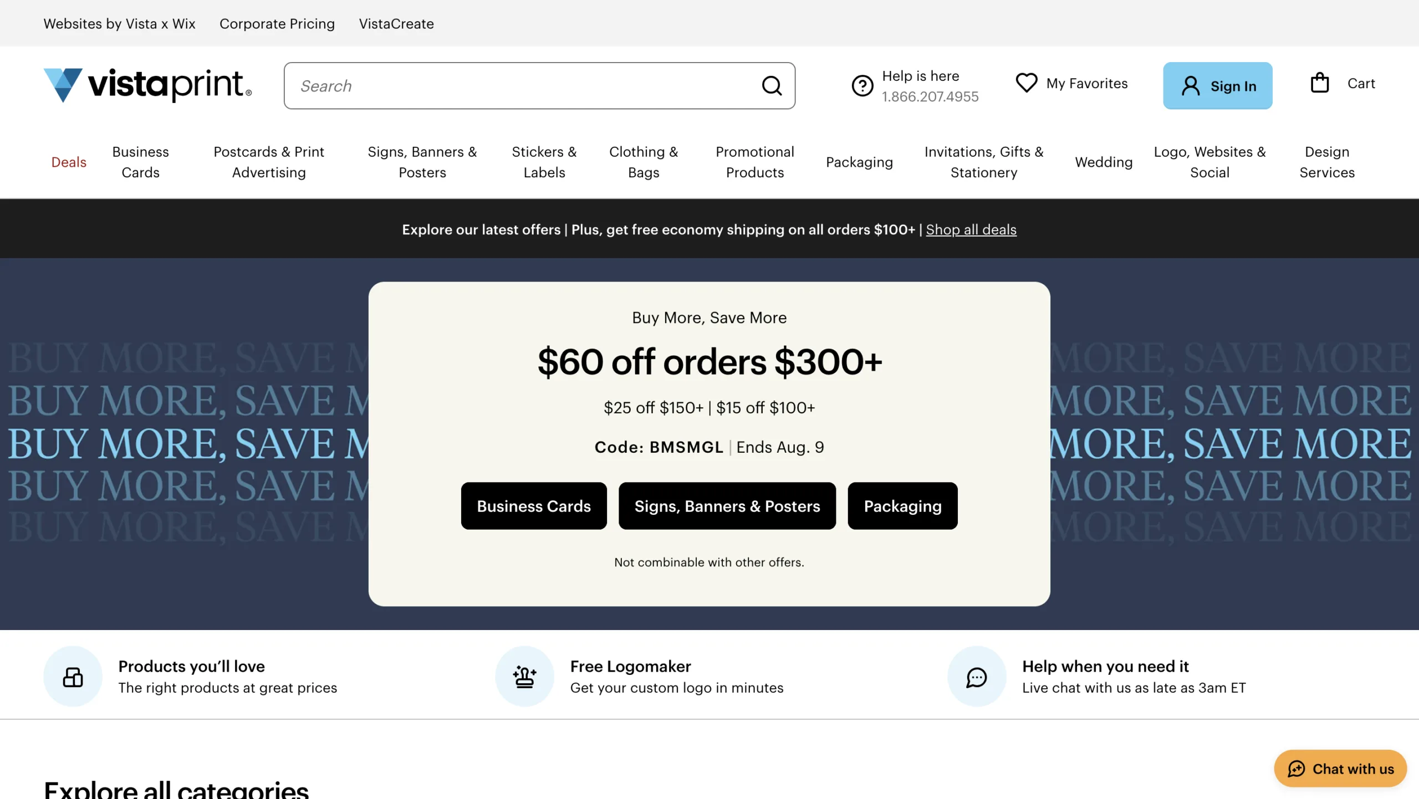The height and width of the screenshot is (799, 1419).
Task: Click the My Favorites heart icon
Action: click(x=1026, y=83)
